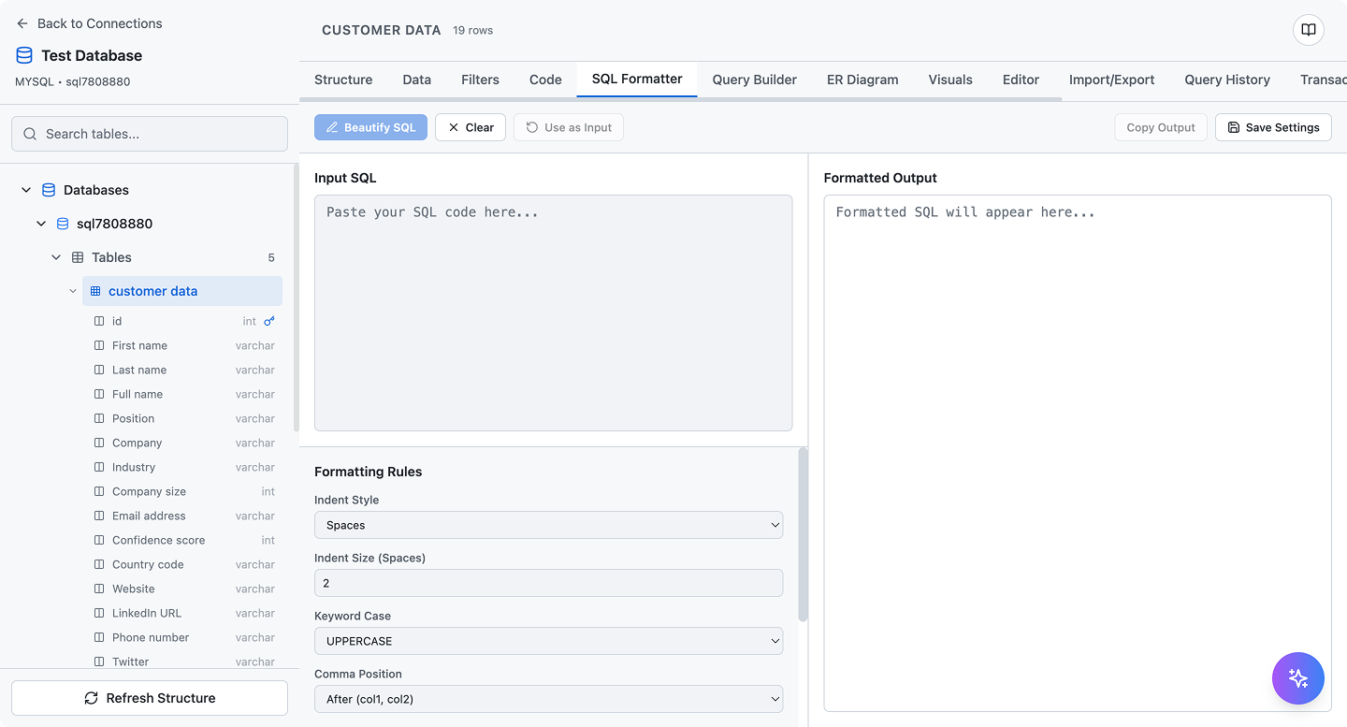
Task: Open the Comma Position dropdown
Action: pos(549,699)
